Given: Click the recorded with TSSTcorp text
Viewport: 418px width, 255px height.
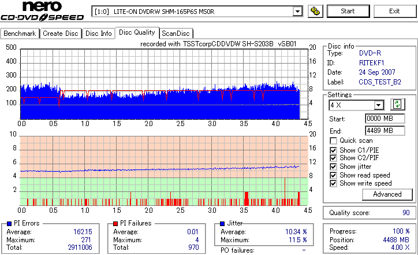Looking at the screenshot, I should point(218,44).
